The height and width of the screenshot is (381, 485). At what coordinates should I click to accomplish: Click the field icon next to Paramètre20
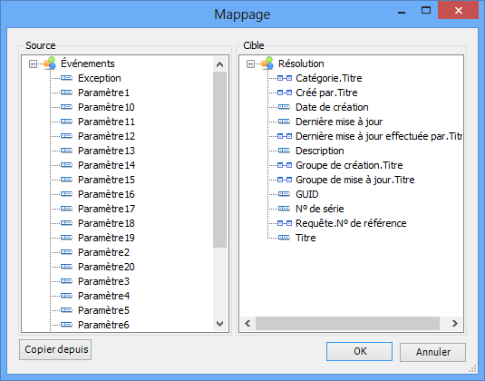pos(66,267)
